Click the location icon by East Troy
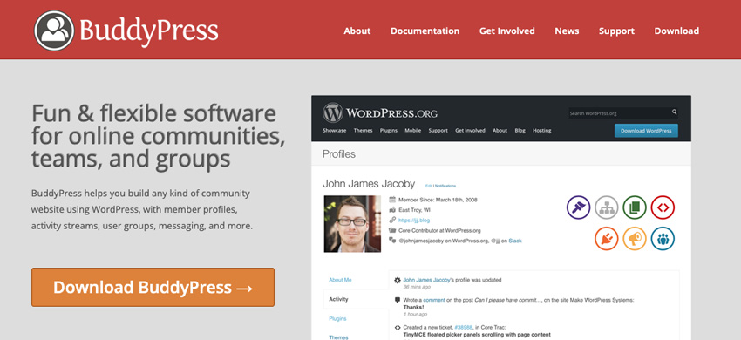 [392, 209]
